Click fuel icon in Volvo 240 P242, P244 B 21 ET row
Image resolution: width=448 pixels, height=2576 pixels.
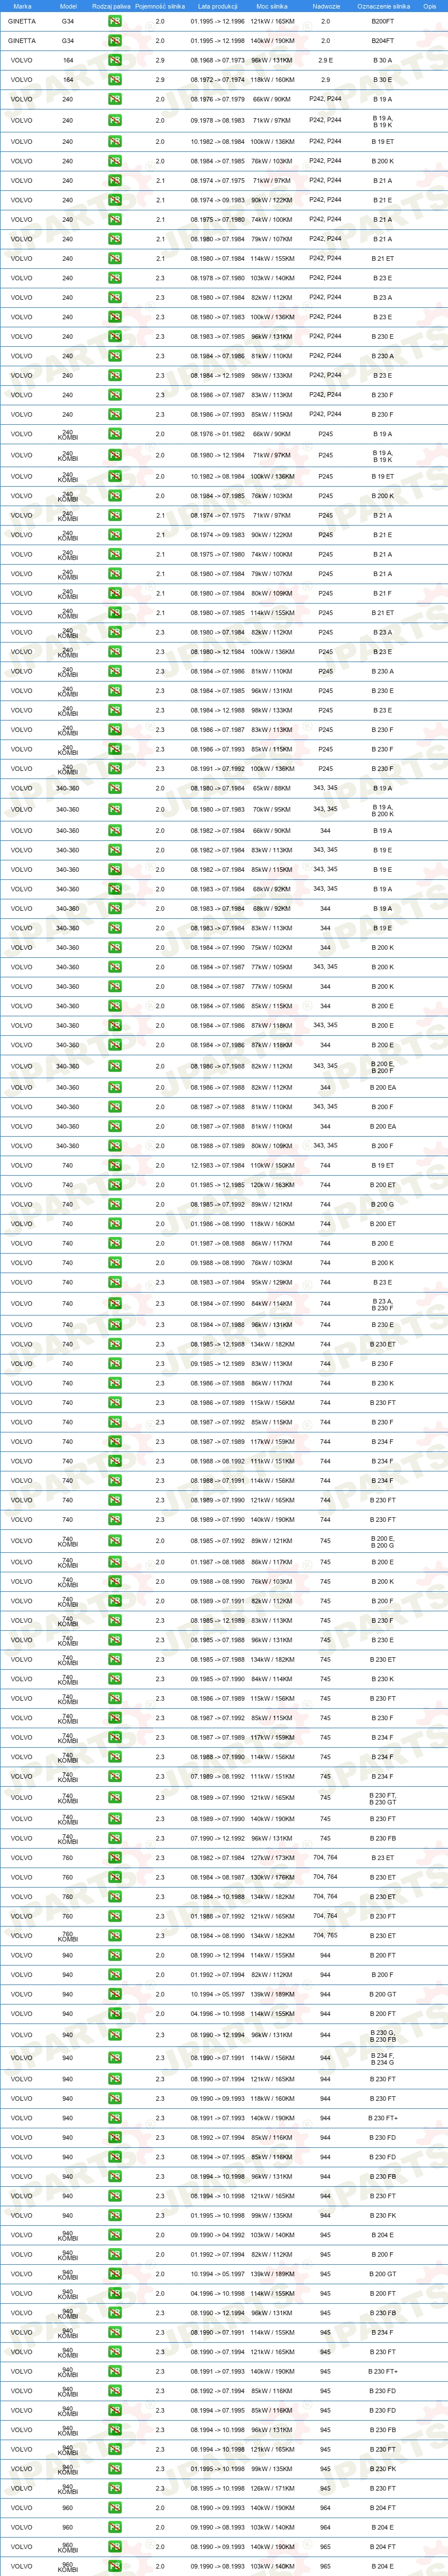(x=115, y=259)
